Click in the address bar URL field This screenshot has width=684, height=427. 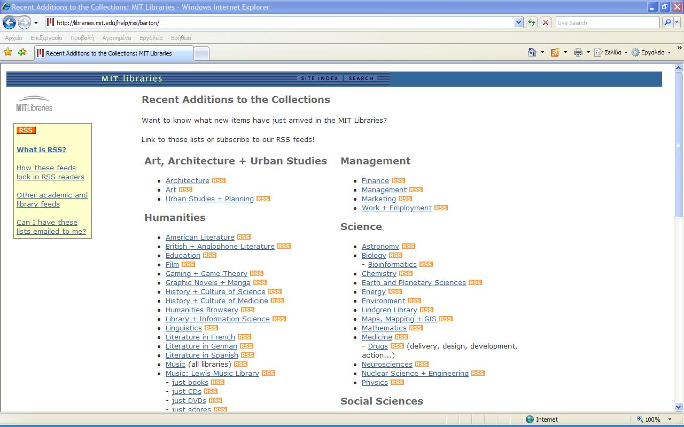click(283, 22)
